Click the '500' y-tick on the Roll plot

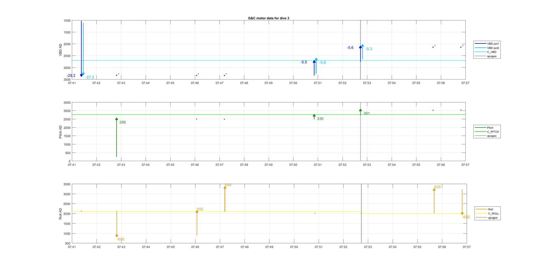pyautogui.click(x=68, y=243)
